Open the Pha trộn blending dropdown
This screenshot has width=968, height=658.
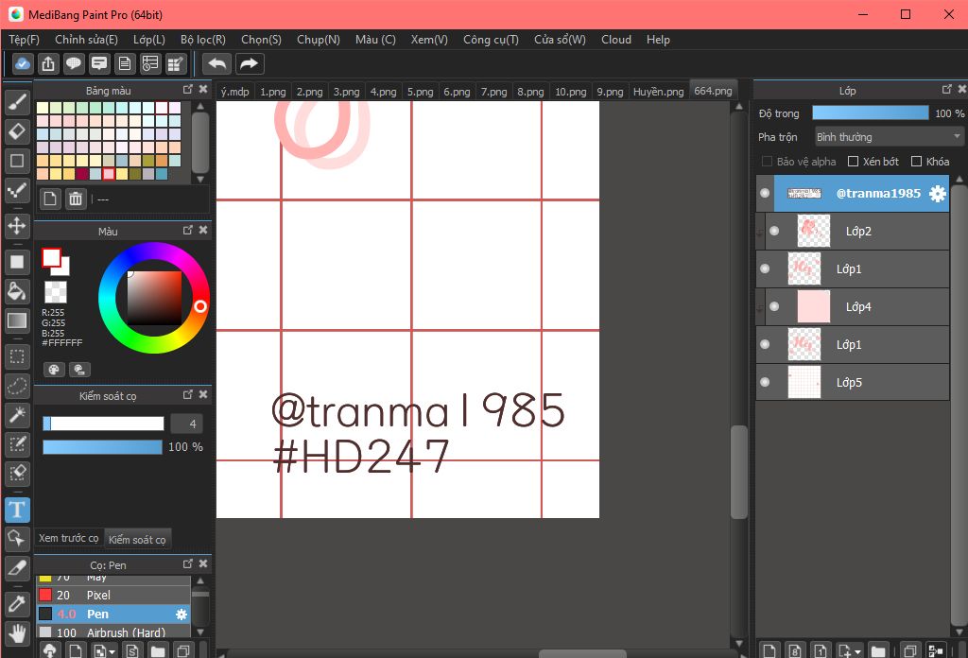[x=888, y=136]
